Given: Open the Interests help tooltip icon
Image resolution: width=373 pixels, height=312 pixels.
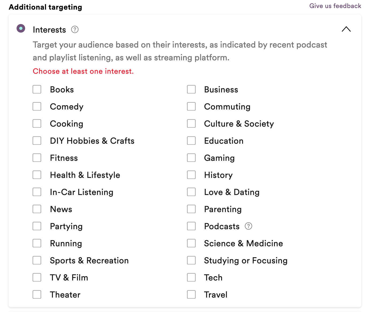Looking at the screenshot, I should [x=75, y=30].
